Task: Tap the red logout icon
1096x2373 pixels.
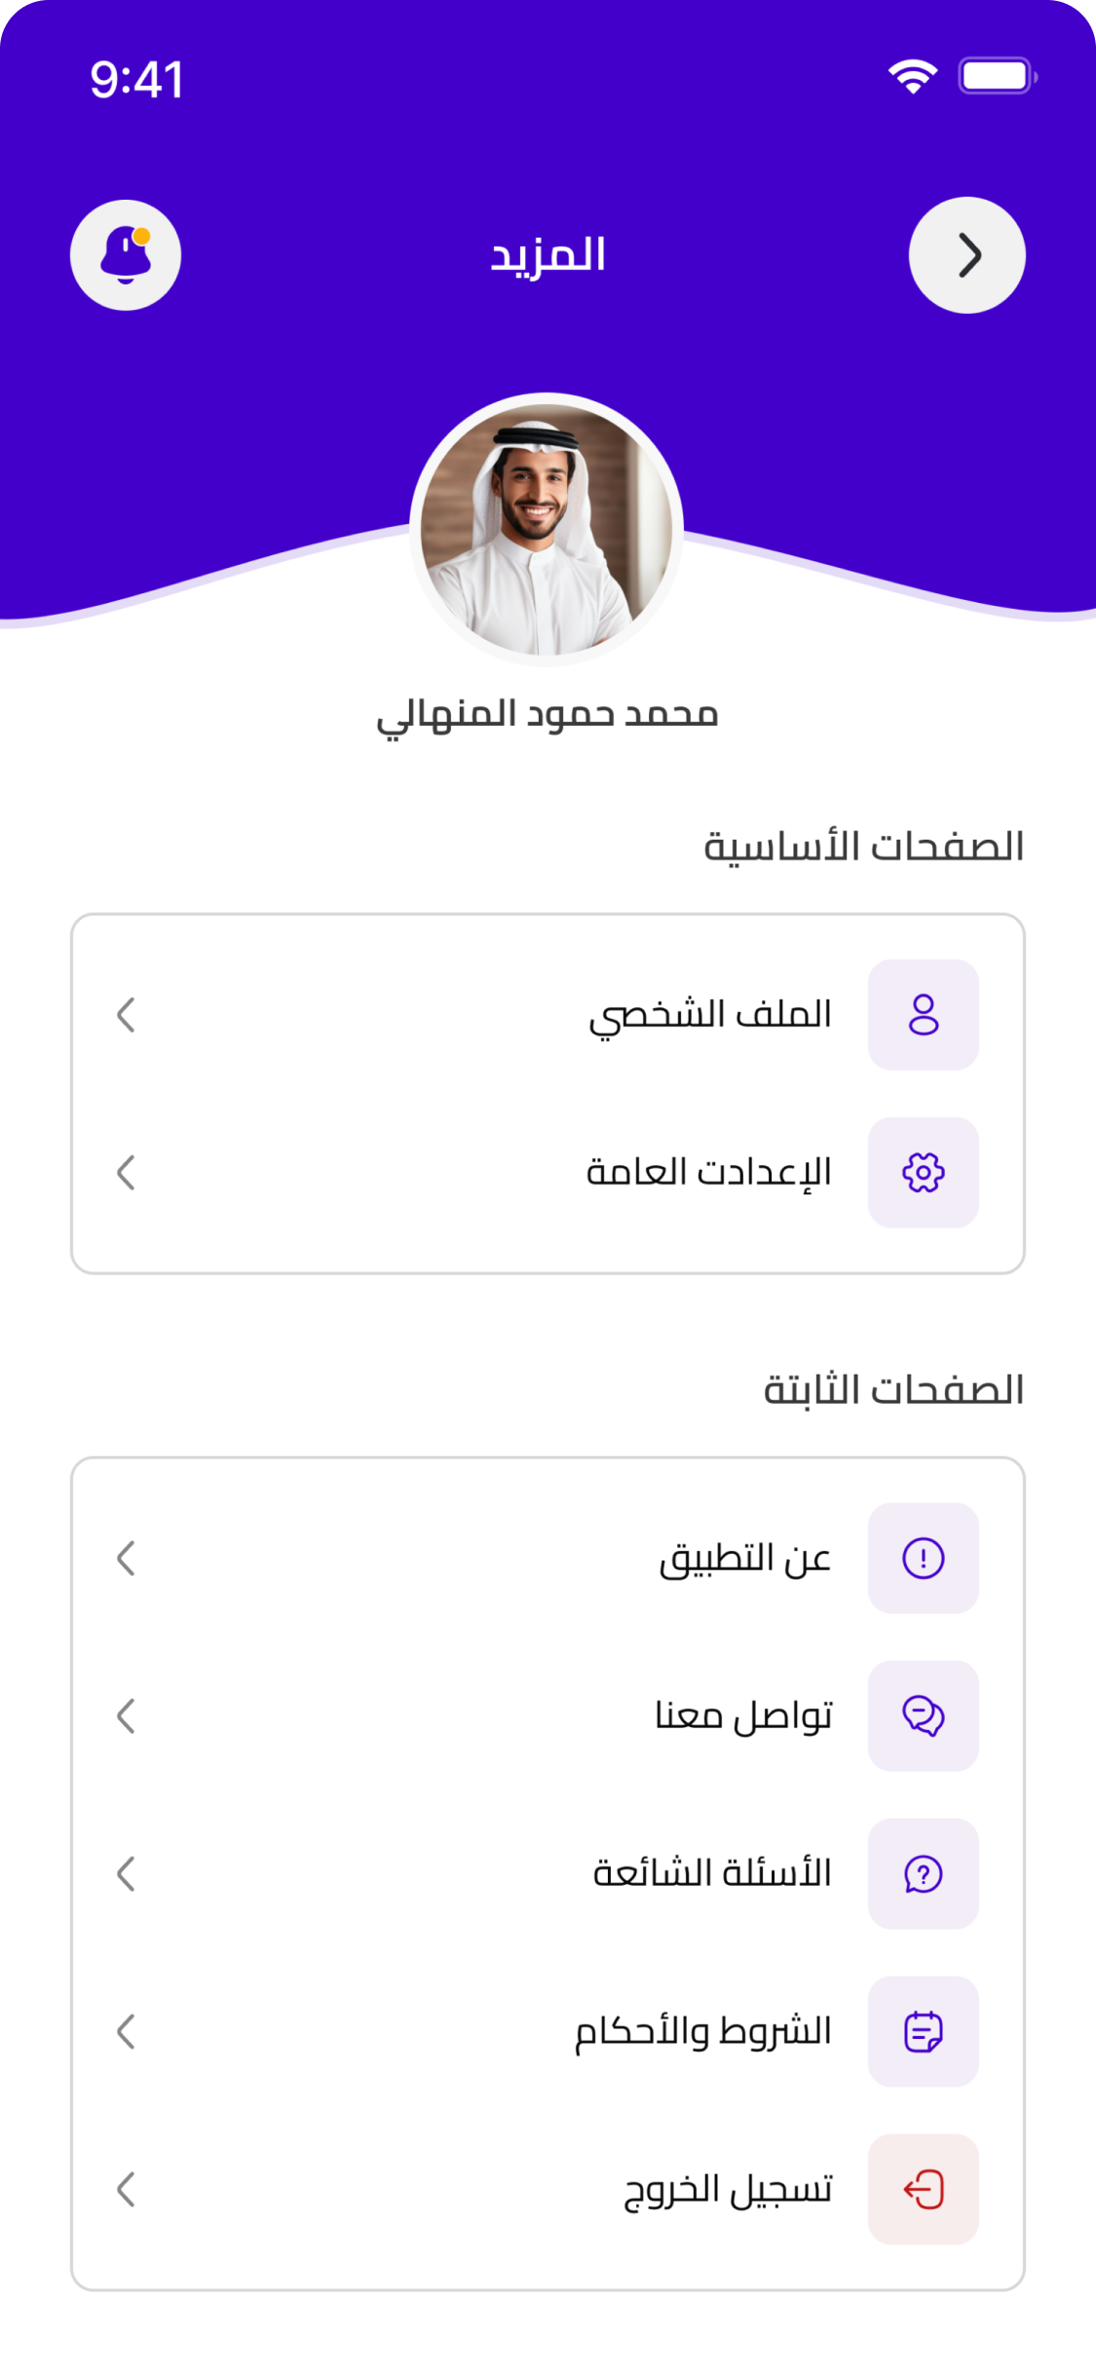Action: click(923, 2190)
